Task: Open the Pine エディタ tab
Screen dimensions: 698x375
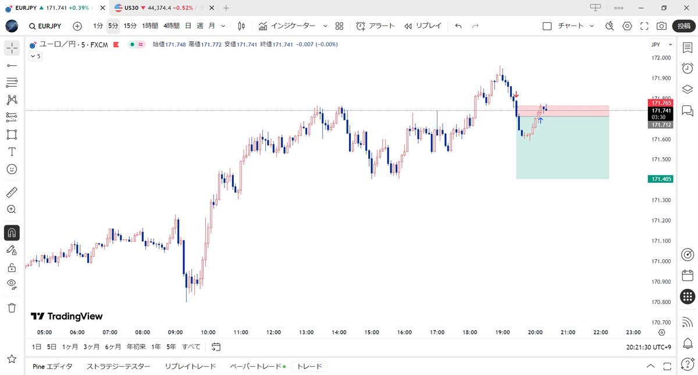Action: tap(52, 366)
